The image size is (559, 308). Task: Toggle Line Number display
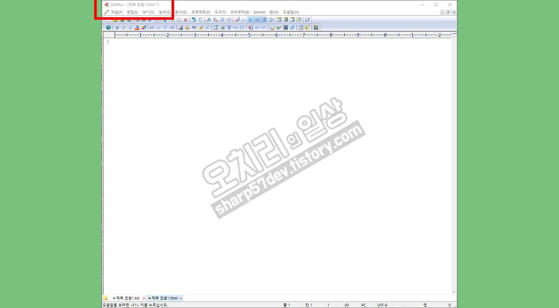[x=264, y=20]
